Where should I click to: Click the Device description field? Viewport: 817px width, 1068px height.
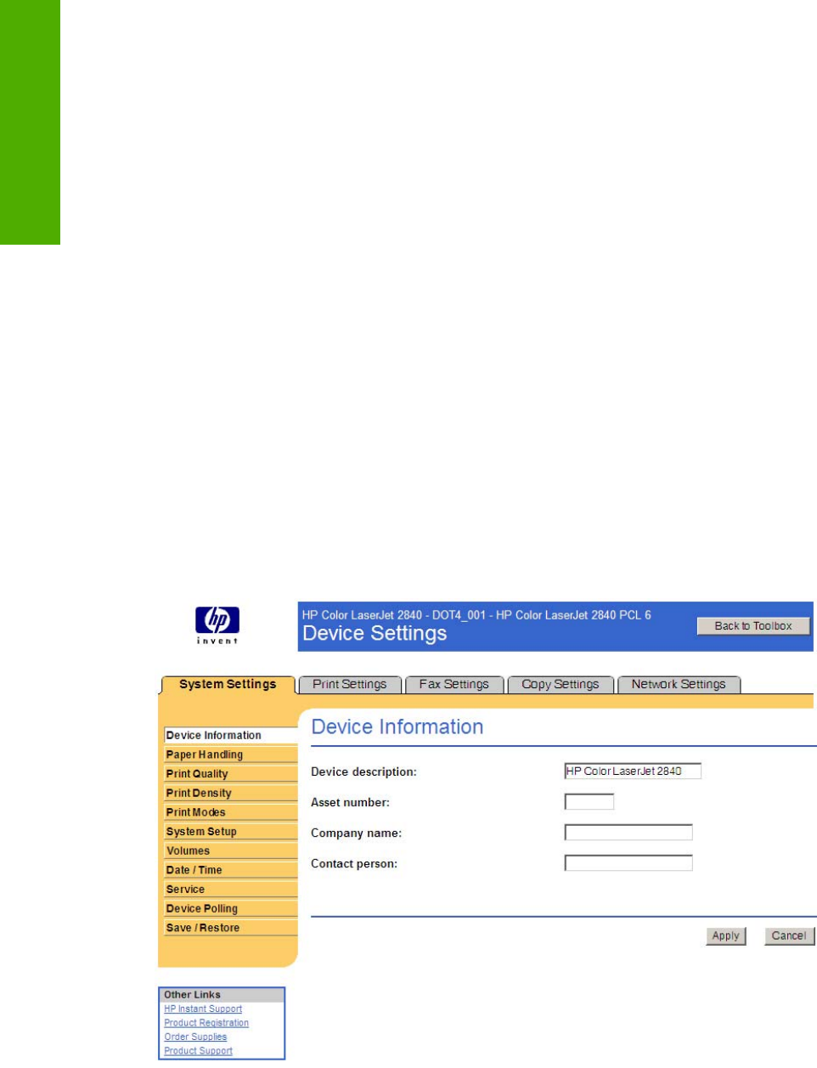pos(633,771)
